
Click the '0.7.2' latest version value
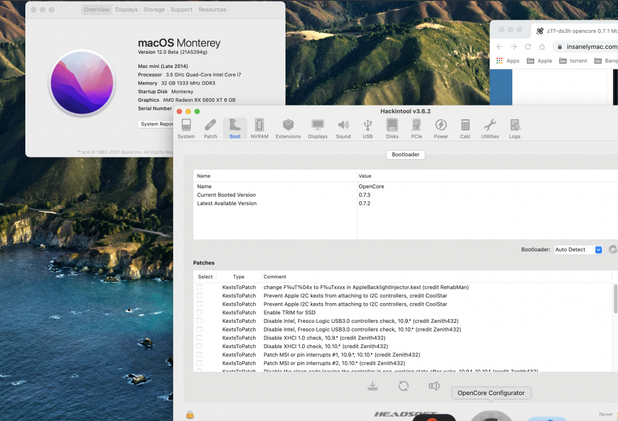[365, 203]
